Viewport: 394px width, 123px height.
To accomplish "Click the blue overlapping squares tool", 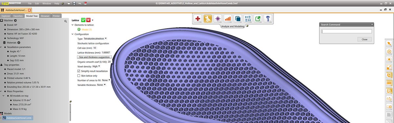I will coord(238,19).
